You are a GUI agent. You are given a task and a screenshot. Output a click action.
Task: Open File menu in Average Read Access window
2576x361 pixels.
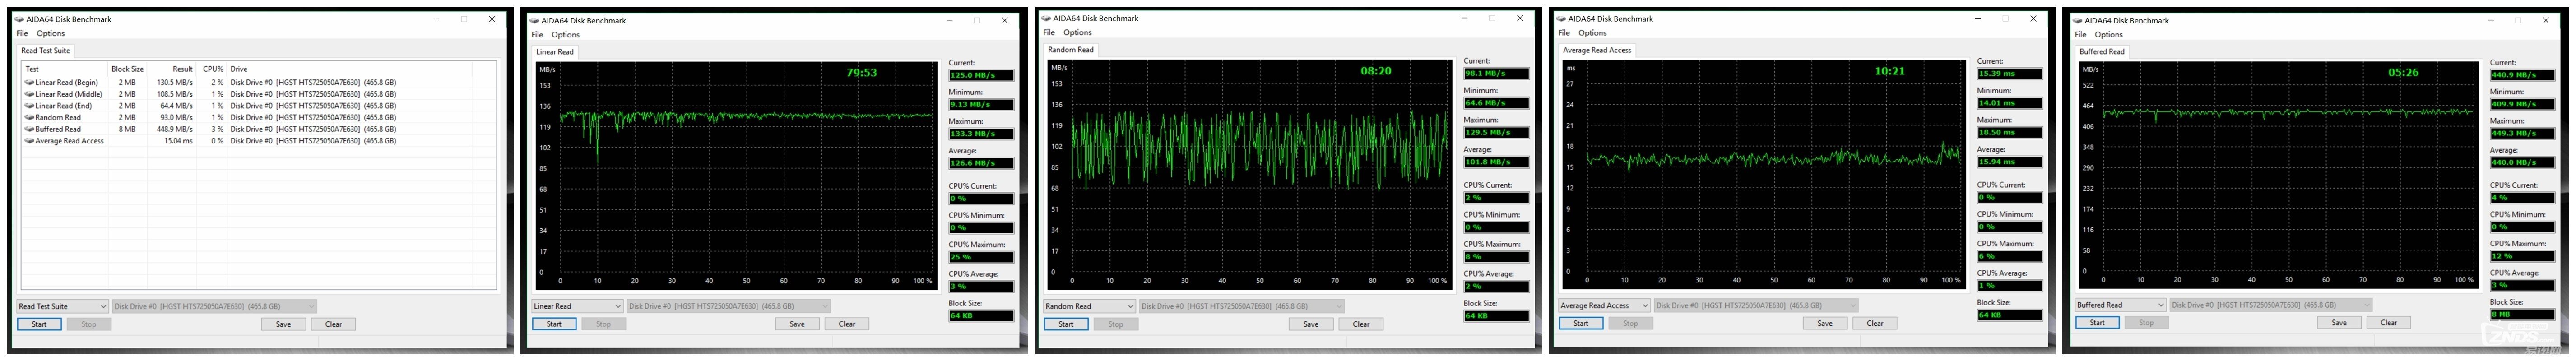(x=1564, y=33)
